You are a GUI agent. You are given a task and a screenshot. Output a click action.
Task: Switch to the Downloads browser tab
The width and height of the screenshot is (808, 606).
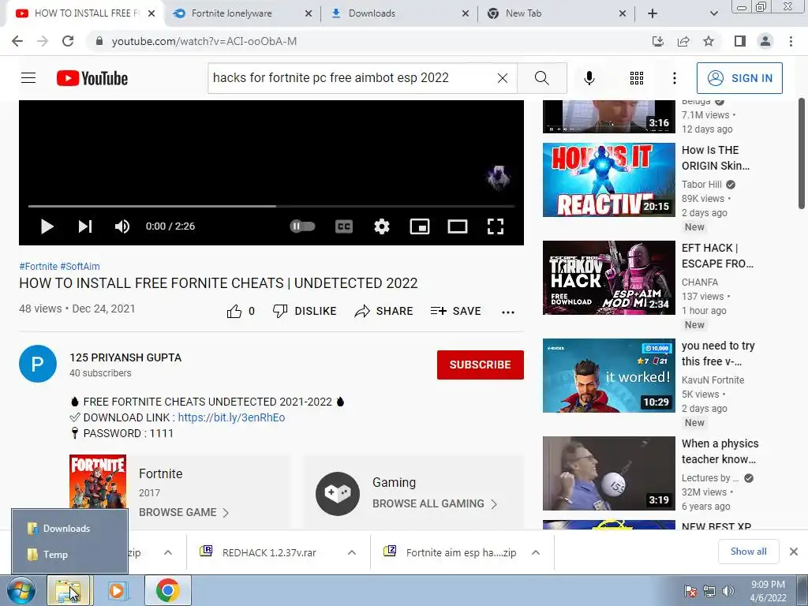(x=372, y=13)
